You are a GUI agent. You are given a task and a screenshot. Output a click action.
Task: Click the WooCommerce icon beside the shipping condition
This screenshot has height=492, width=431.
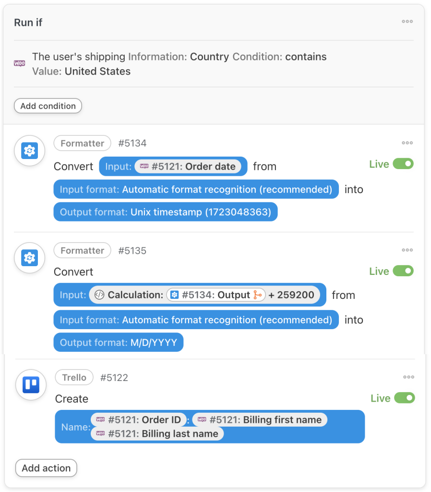point(19,63)
